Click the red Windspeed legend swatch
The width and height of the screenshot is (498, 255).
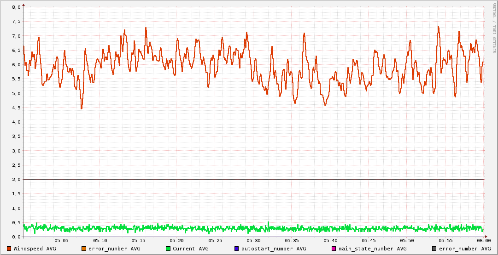point(9,249)
